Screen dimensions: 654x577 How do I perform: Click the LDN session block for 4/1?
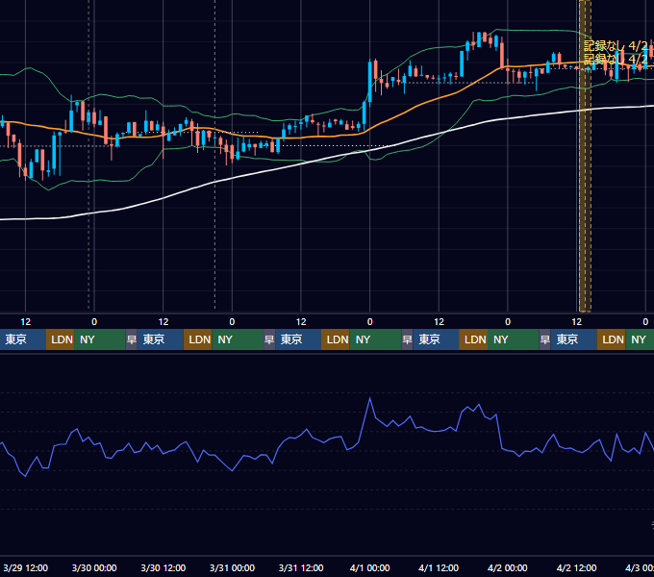coord(473,339)
